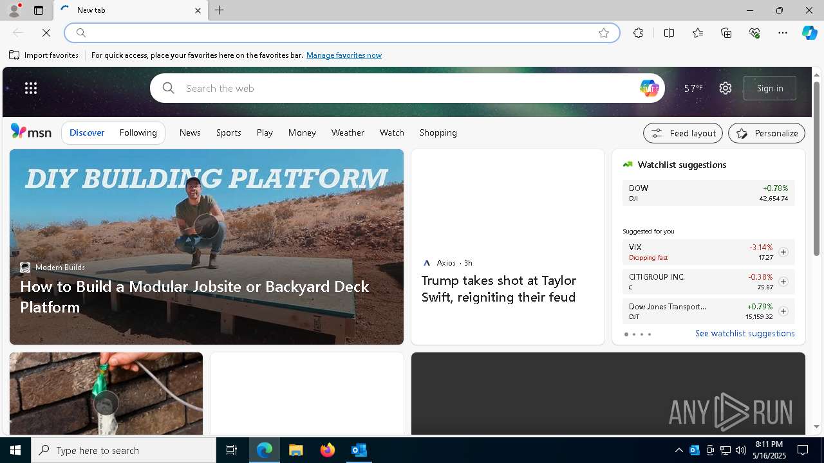Add this page to favorites star

coord(604,33)
